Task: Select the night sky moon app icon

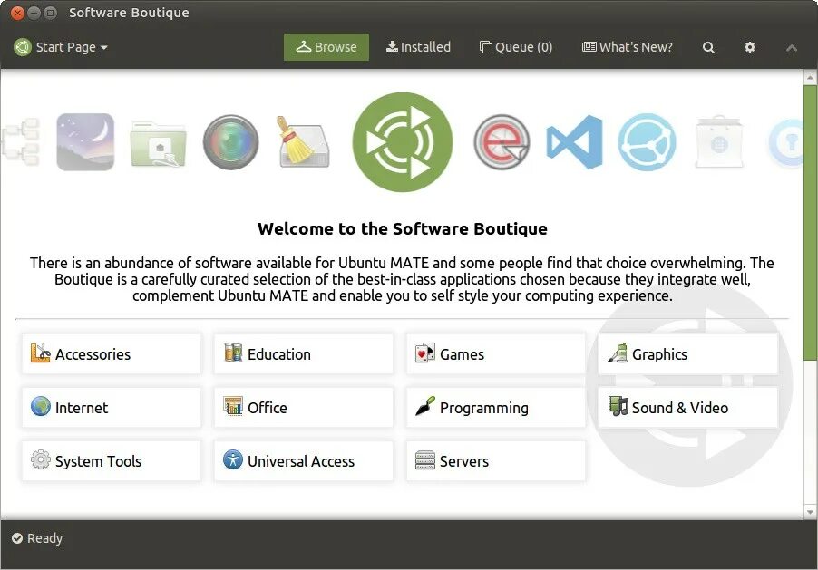Action: 85,142
